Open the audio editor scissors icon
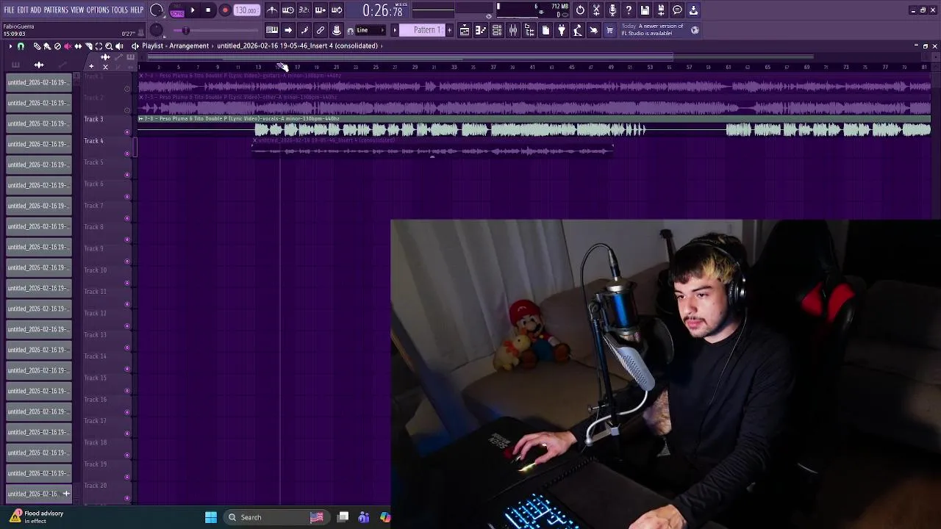This screenshot has height=529, width=941. click(x=596, y=10)
